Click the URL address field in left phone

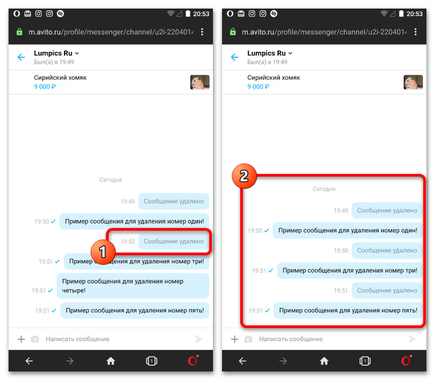point(111,32)
